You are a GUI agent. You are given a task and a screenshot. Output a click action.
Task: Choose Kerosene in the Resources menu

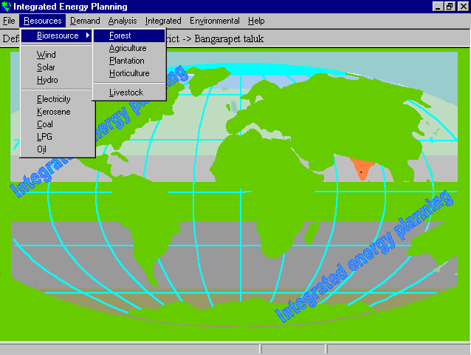(x=53, y=112)
